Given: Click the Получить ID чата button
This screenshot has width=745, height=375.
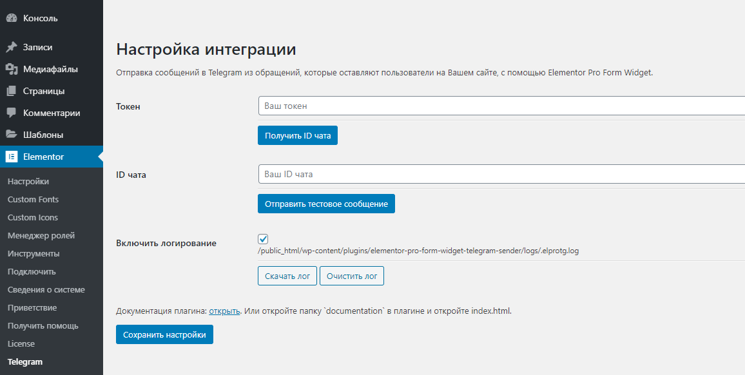Looking at the screenshot, I should click(298, 135).
